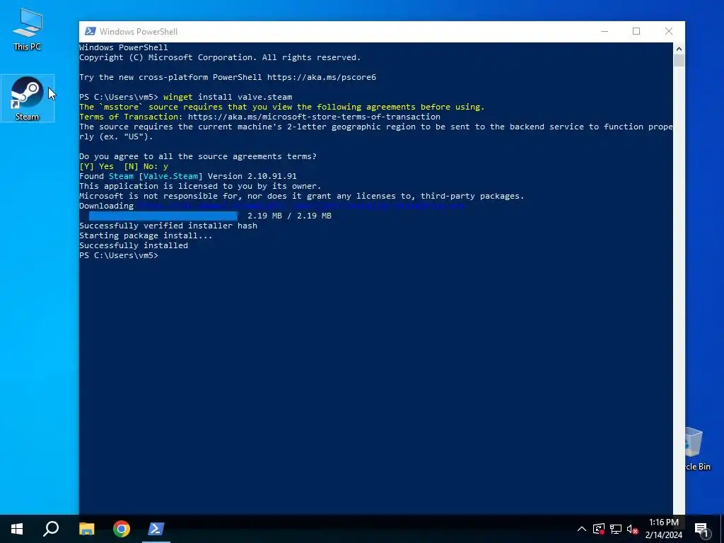Click the 'winget install valve.steam' command
The image size is (724, 543).
(228, 97)
